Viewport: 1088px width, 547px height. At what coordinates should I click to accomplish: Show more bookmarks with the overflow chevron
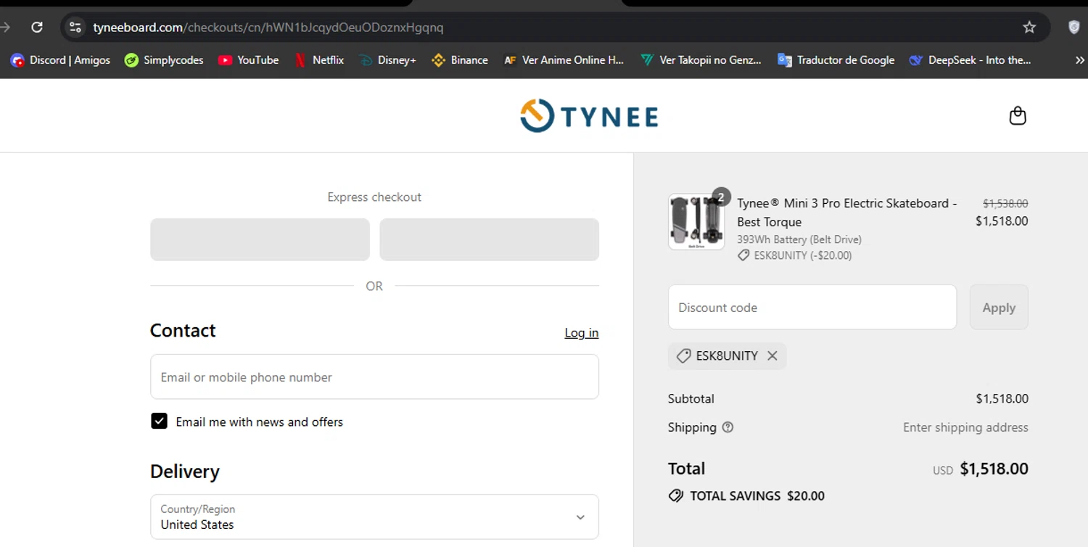click(x=1079, y=60)
